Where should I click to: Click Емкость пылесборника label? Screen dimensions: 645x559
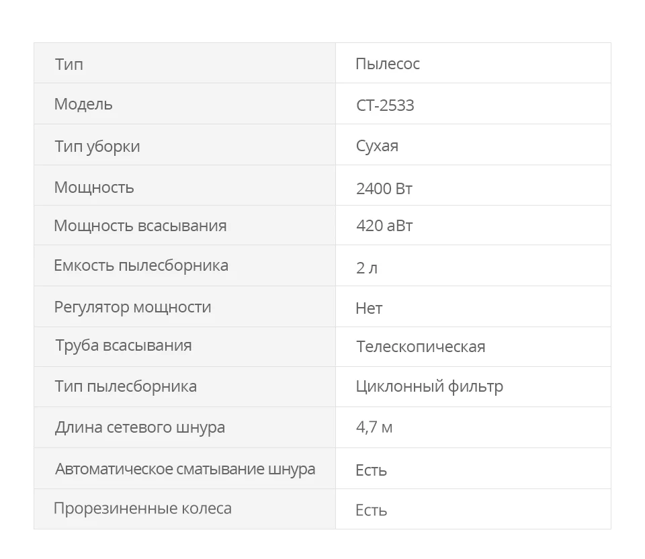[141, 265]
